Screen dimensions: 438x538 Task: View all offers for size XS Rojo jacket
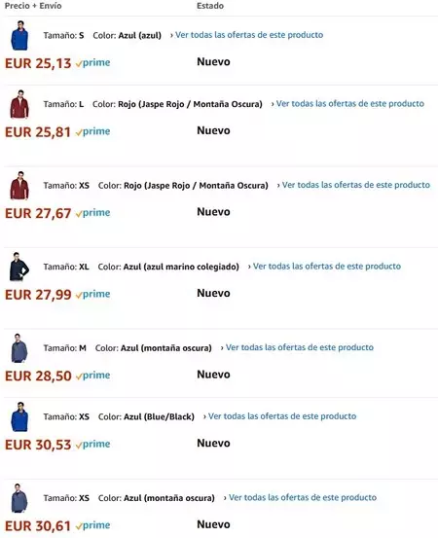356,185
